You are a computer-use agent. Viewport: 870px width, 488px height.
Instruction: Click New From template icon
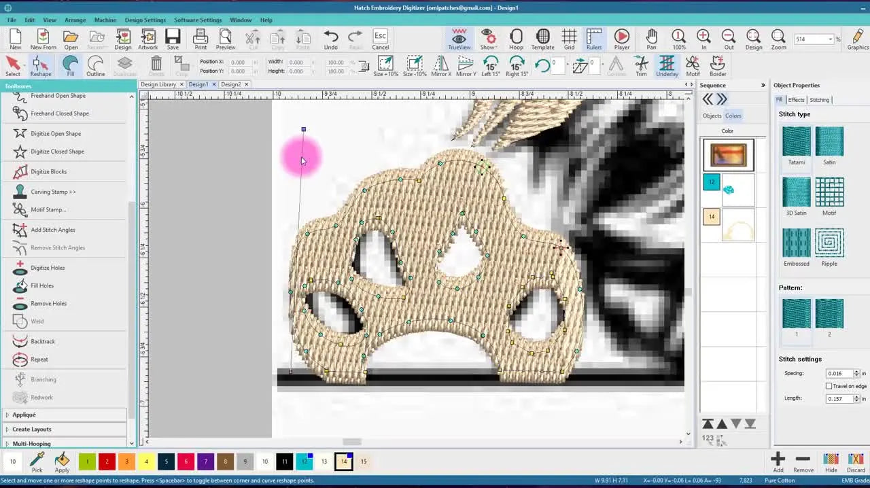click(43, 39)
